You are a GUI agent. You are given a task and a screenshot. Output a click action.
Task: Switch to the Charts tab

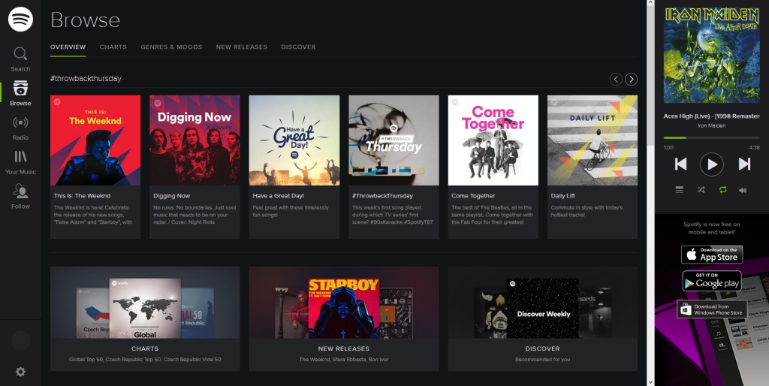[113, 47]
